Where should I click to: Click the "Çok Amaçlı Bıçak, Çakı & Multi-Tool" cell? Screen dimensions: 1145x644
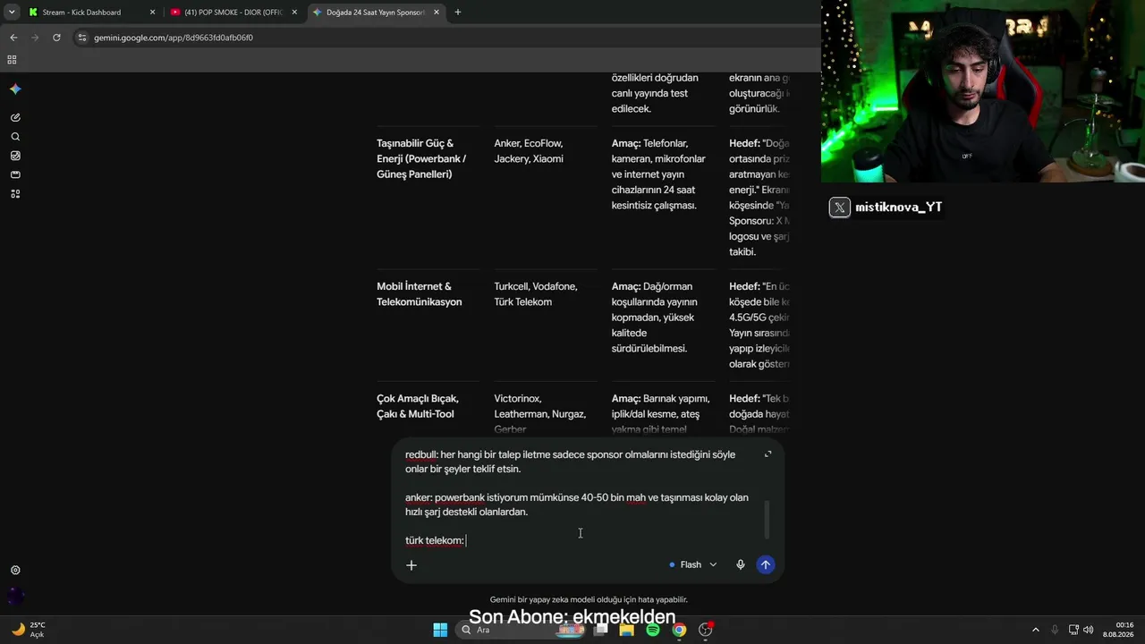click(x=418, y=406)
